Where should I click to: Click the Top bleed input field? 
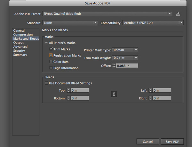tap(80, 90)
